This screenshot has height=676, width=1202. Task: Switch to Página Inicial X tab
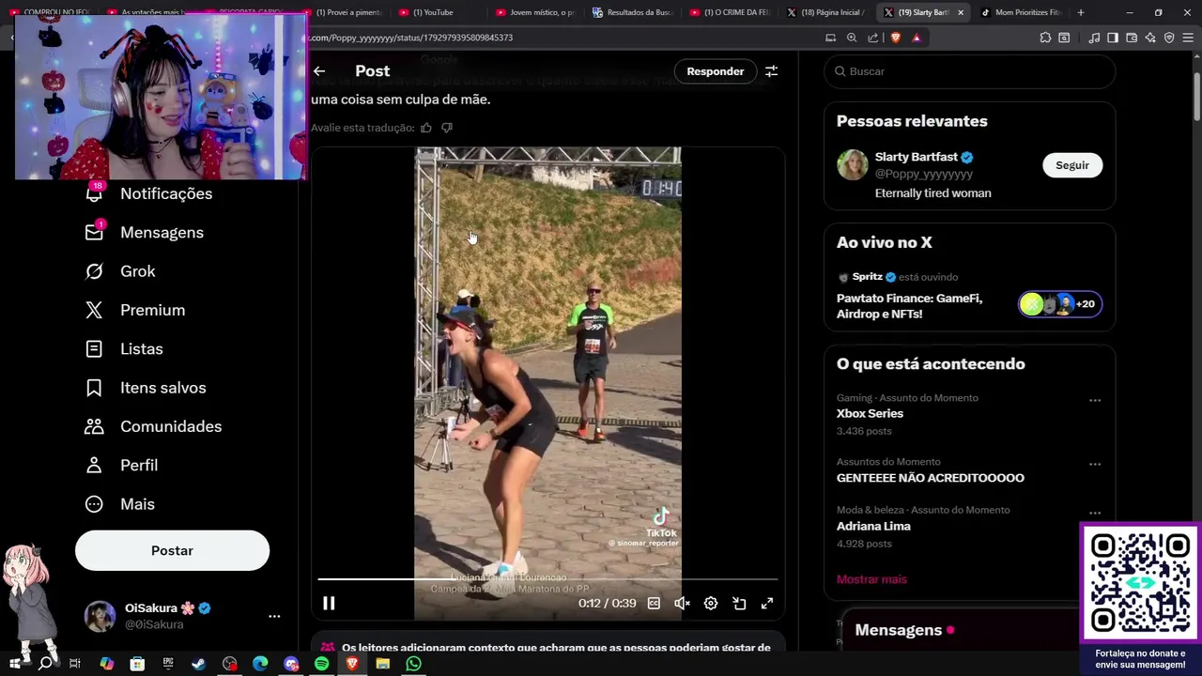coord(825,12)
